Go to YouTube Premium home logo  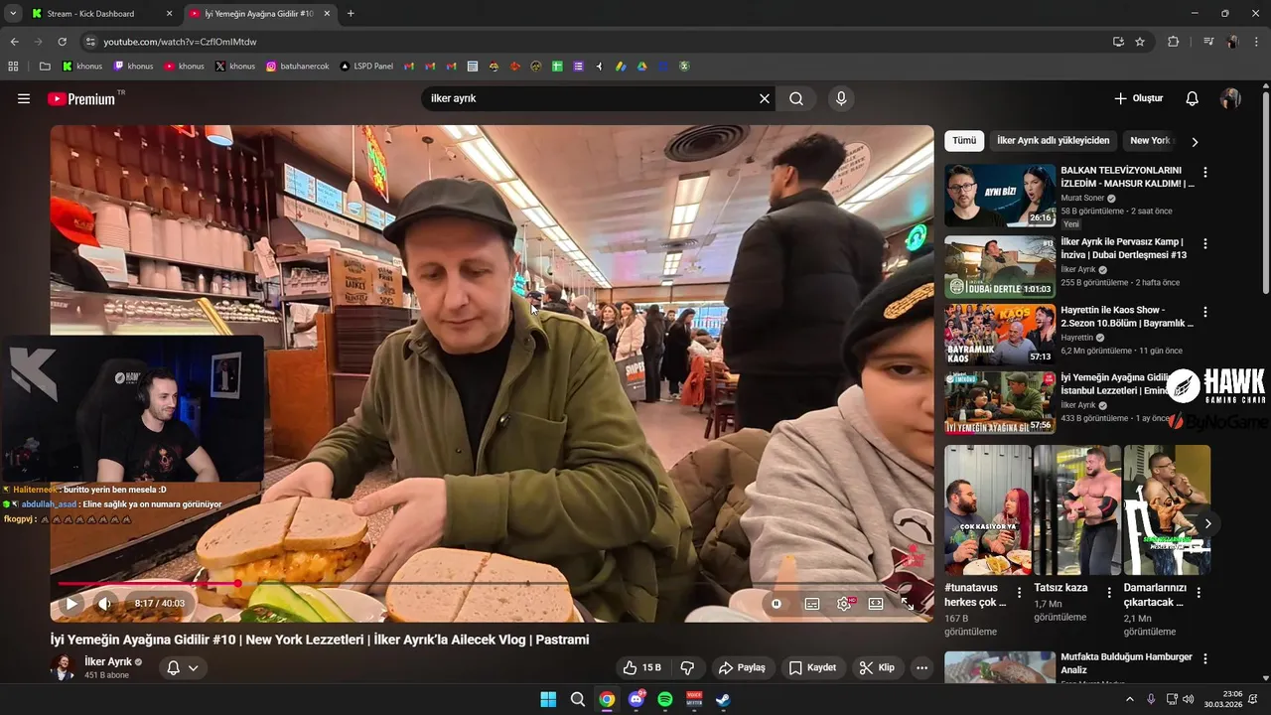click(x=81, y=98)
